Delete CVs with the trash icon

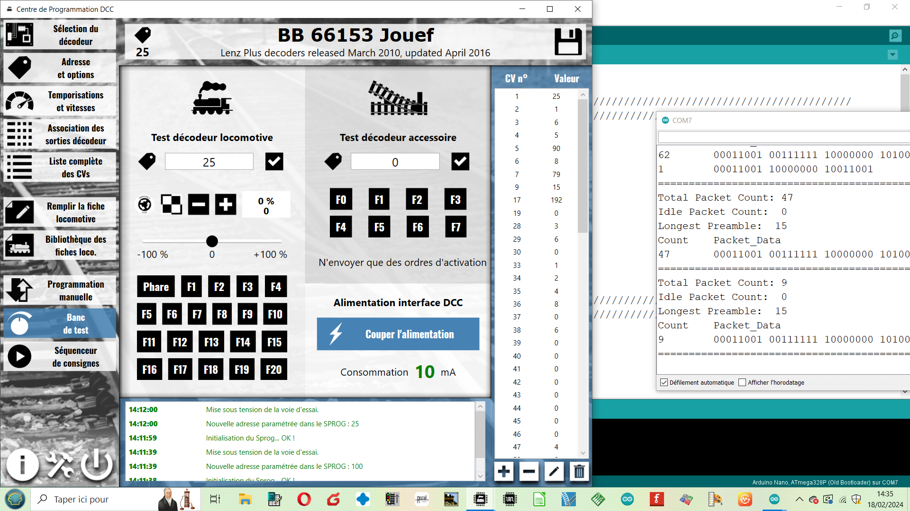[579, 471]
